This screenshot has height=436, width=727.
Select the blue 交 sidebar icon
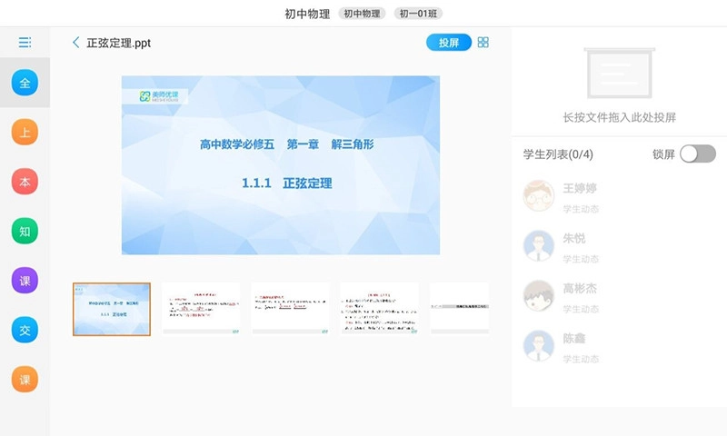pos(25,330)
